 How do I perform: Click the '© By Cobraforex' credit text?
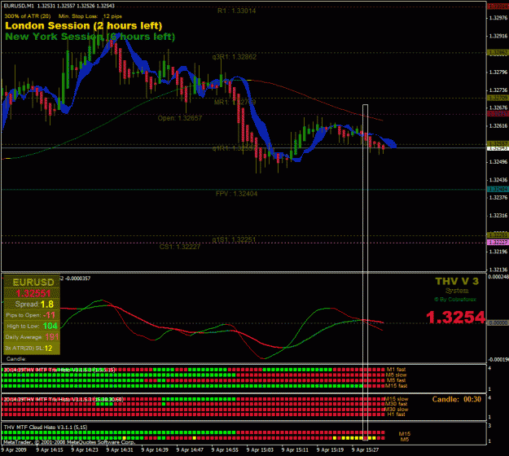pyautogui.click(x=455, y=299)
